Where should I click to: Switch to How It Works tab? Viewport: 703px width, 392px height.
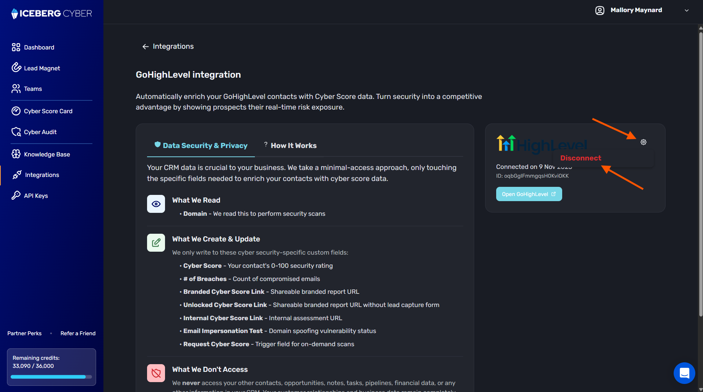290,145
